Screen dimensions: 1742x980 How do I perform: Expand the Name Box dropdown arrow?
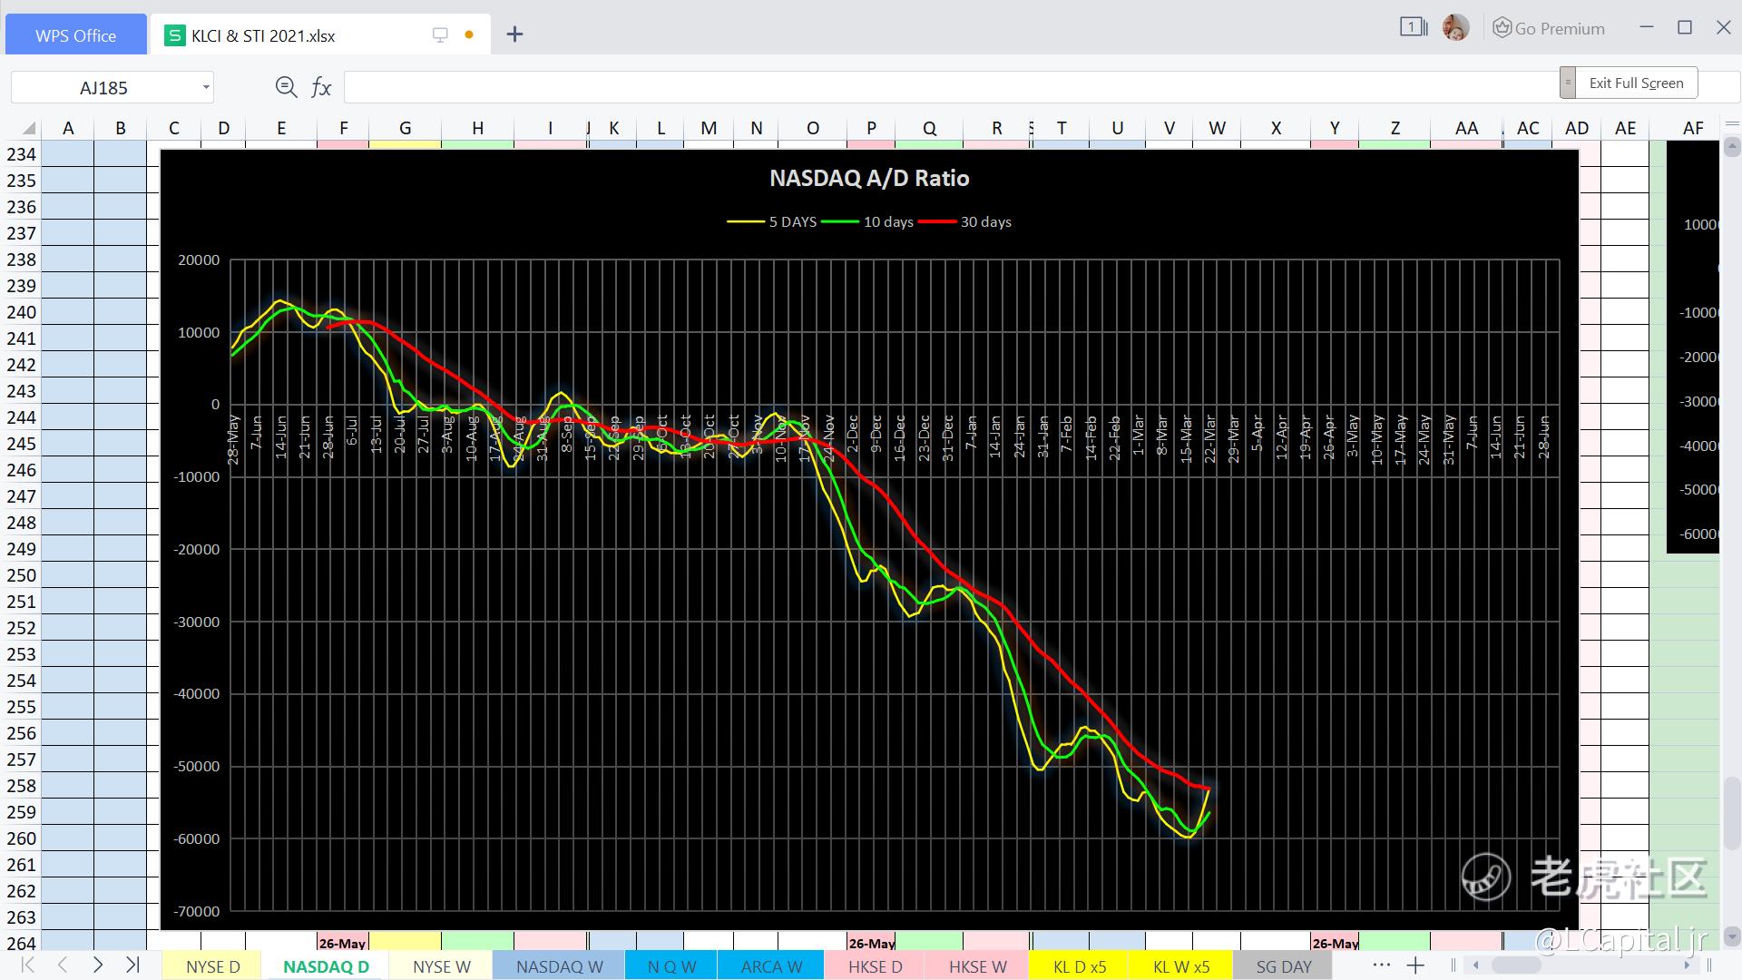pyautogui.click(x=206, y=88)
